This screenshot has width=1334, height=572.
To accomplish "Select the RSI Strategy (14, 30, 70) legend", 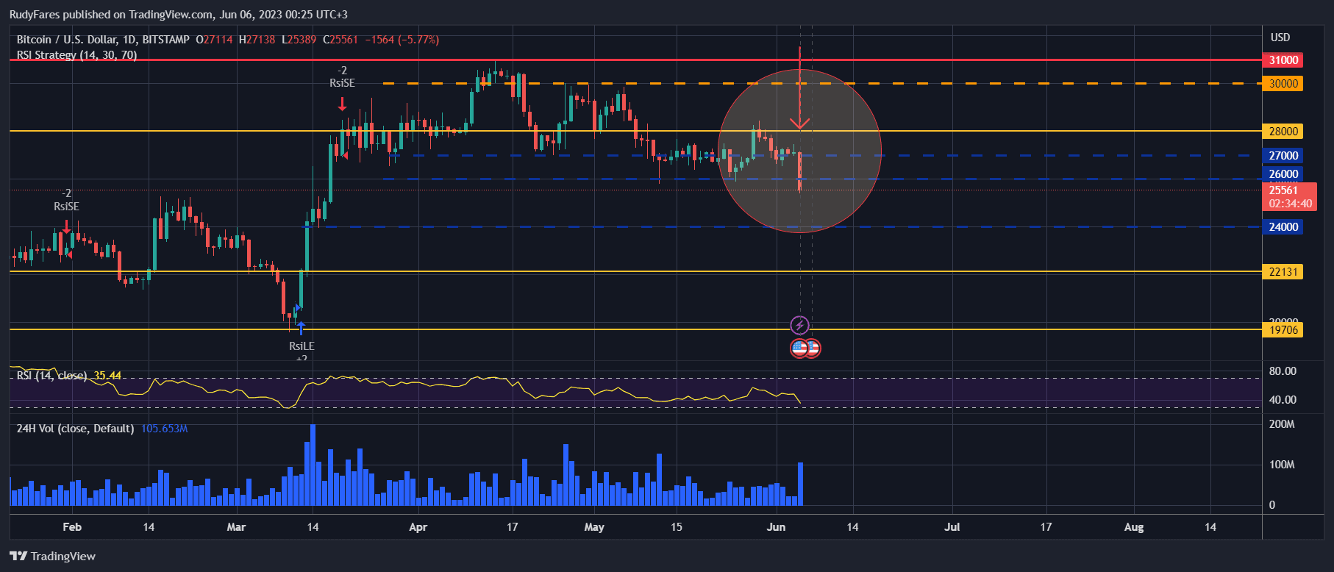I will 76,55.
